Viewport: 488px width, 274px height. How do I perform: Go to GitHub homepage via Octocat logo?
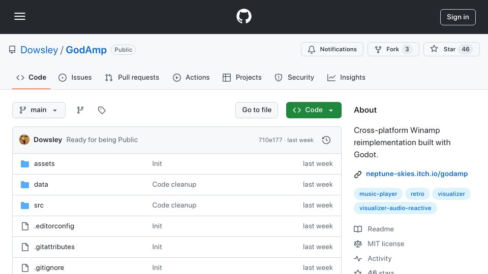click(243, 16)
